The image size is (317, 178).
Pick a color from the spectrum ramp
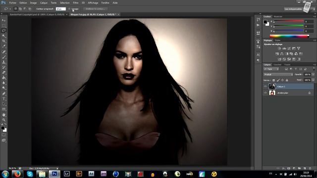(289, 36)
